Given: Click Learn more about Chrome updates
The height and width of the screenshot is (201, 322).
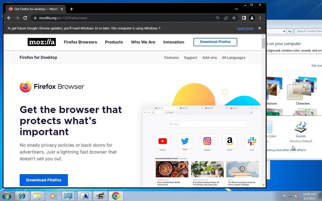Looking at the screenshot, I should tap(245, 28).
